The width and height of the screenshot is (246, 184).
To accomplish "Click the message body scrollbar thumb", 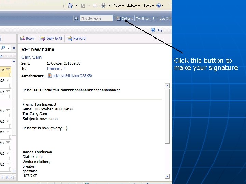I will (x=167, y=116).
